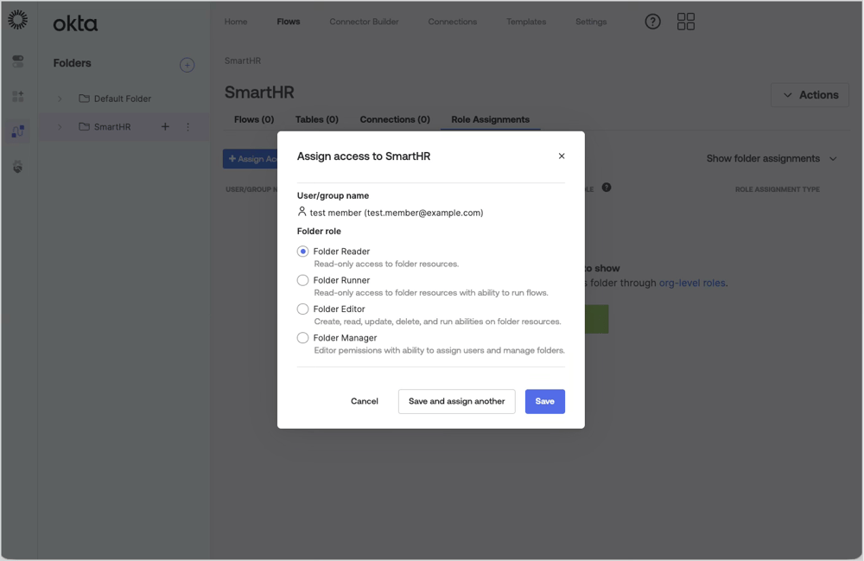Click the 'Read-only access to folder resources.' description
Viewport: 864px width, 561px height.
(x=386, y=264)
